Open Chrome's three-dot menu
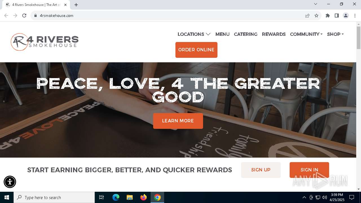 [355, 16]
